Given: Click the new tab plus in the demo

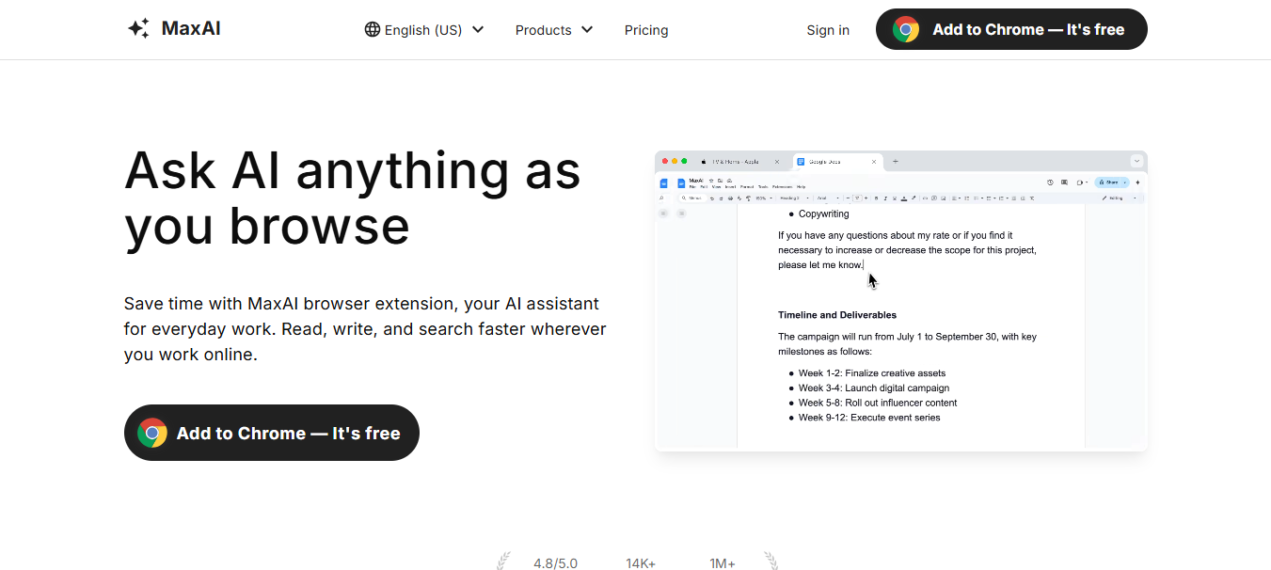Looking at the screenshot, I should click(896, 162).
